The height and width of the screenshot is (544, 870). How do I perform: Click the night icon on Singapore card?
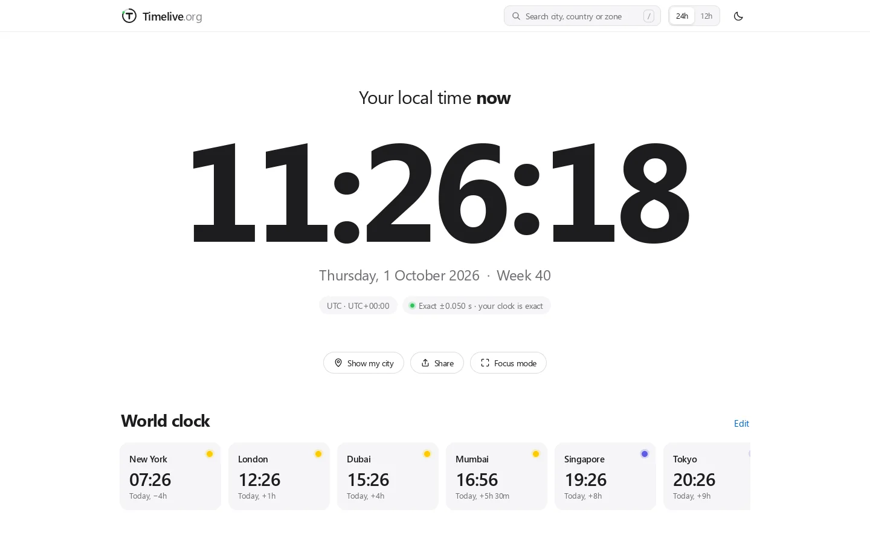(645, 454)
